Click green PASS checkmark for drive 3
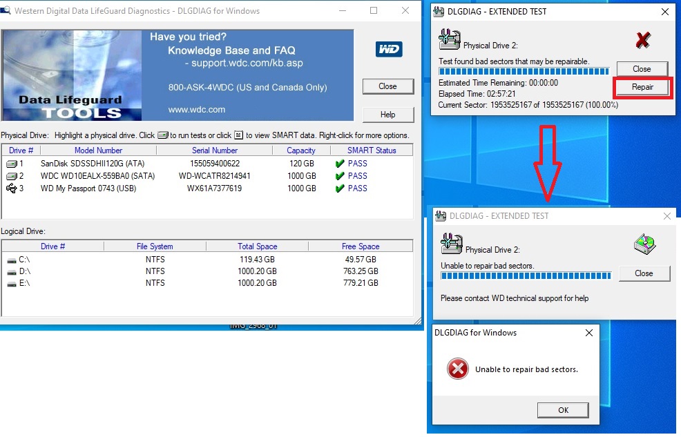Image resolution: width=681 pixels, height=437 pixels. [340, 188]
